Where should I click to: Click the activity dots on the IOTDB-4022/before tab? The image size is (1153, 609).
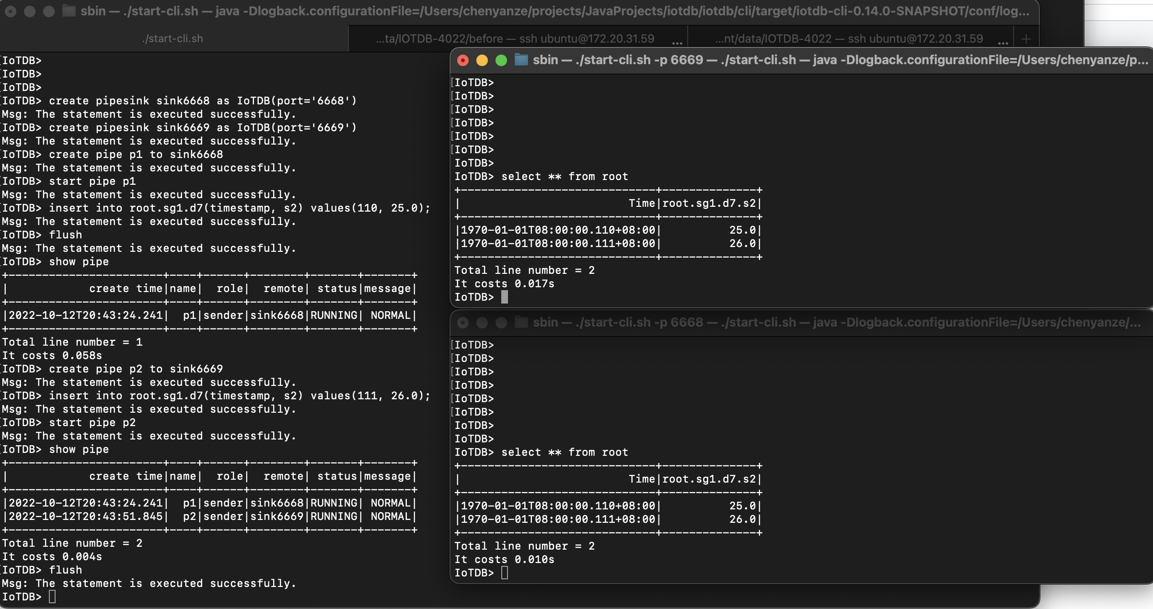677,43
